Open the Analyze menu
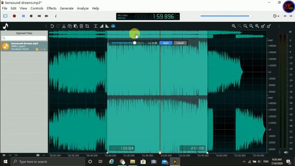This screenshot has width=295, height=166. click(83, 8)
